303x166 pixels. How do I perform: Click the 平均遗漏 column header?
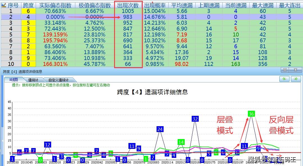tap(182, 5)
